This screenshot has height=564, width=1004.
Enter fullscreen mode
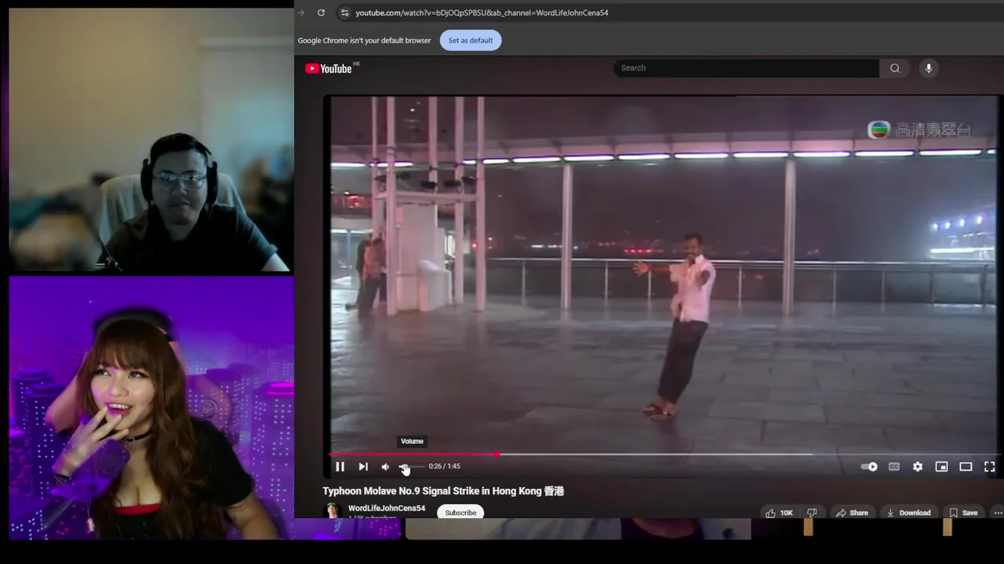[x=990, y=467]
